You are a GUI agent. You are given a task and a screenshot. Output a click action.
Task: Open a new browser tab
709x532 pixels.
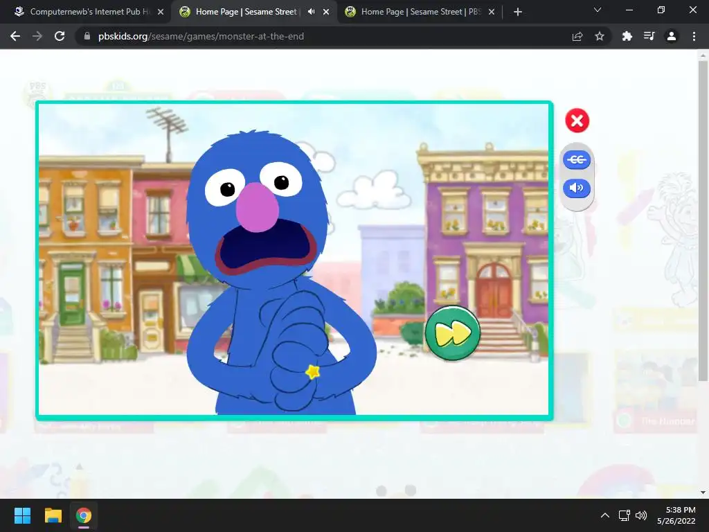click(518, 12)
